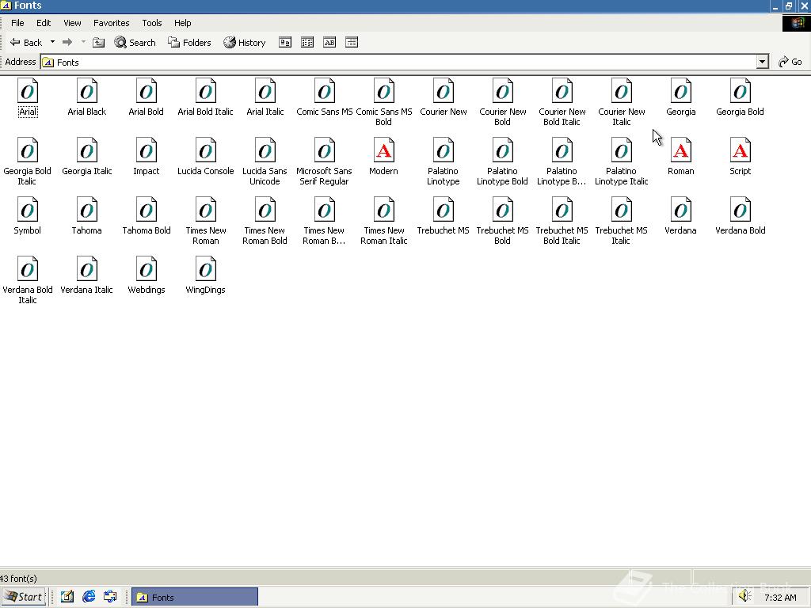The width and height of the screenshot is (811, 608).
Task: Click inside the Address field
Action: [x=398, y=62]
